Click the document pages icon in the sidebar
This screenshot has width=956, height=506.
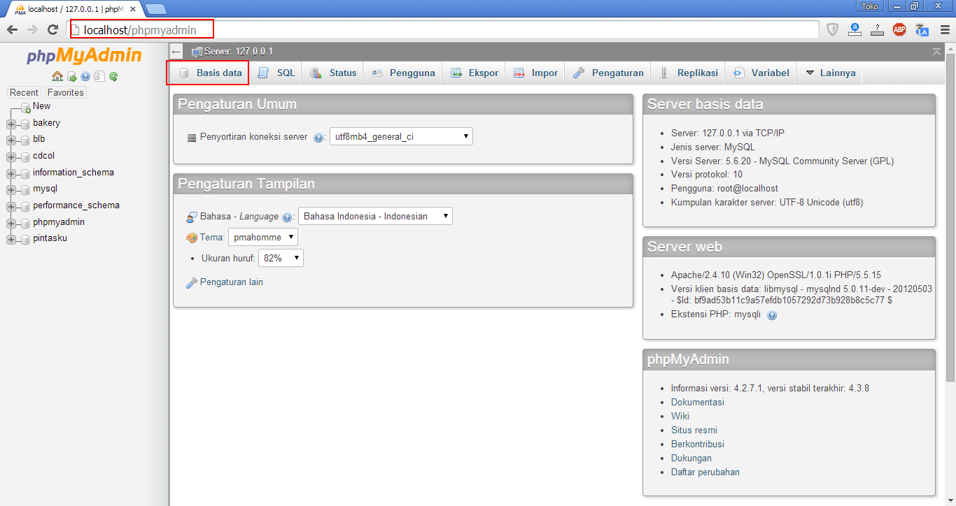99,77
